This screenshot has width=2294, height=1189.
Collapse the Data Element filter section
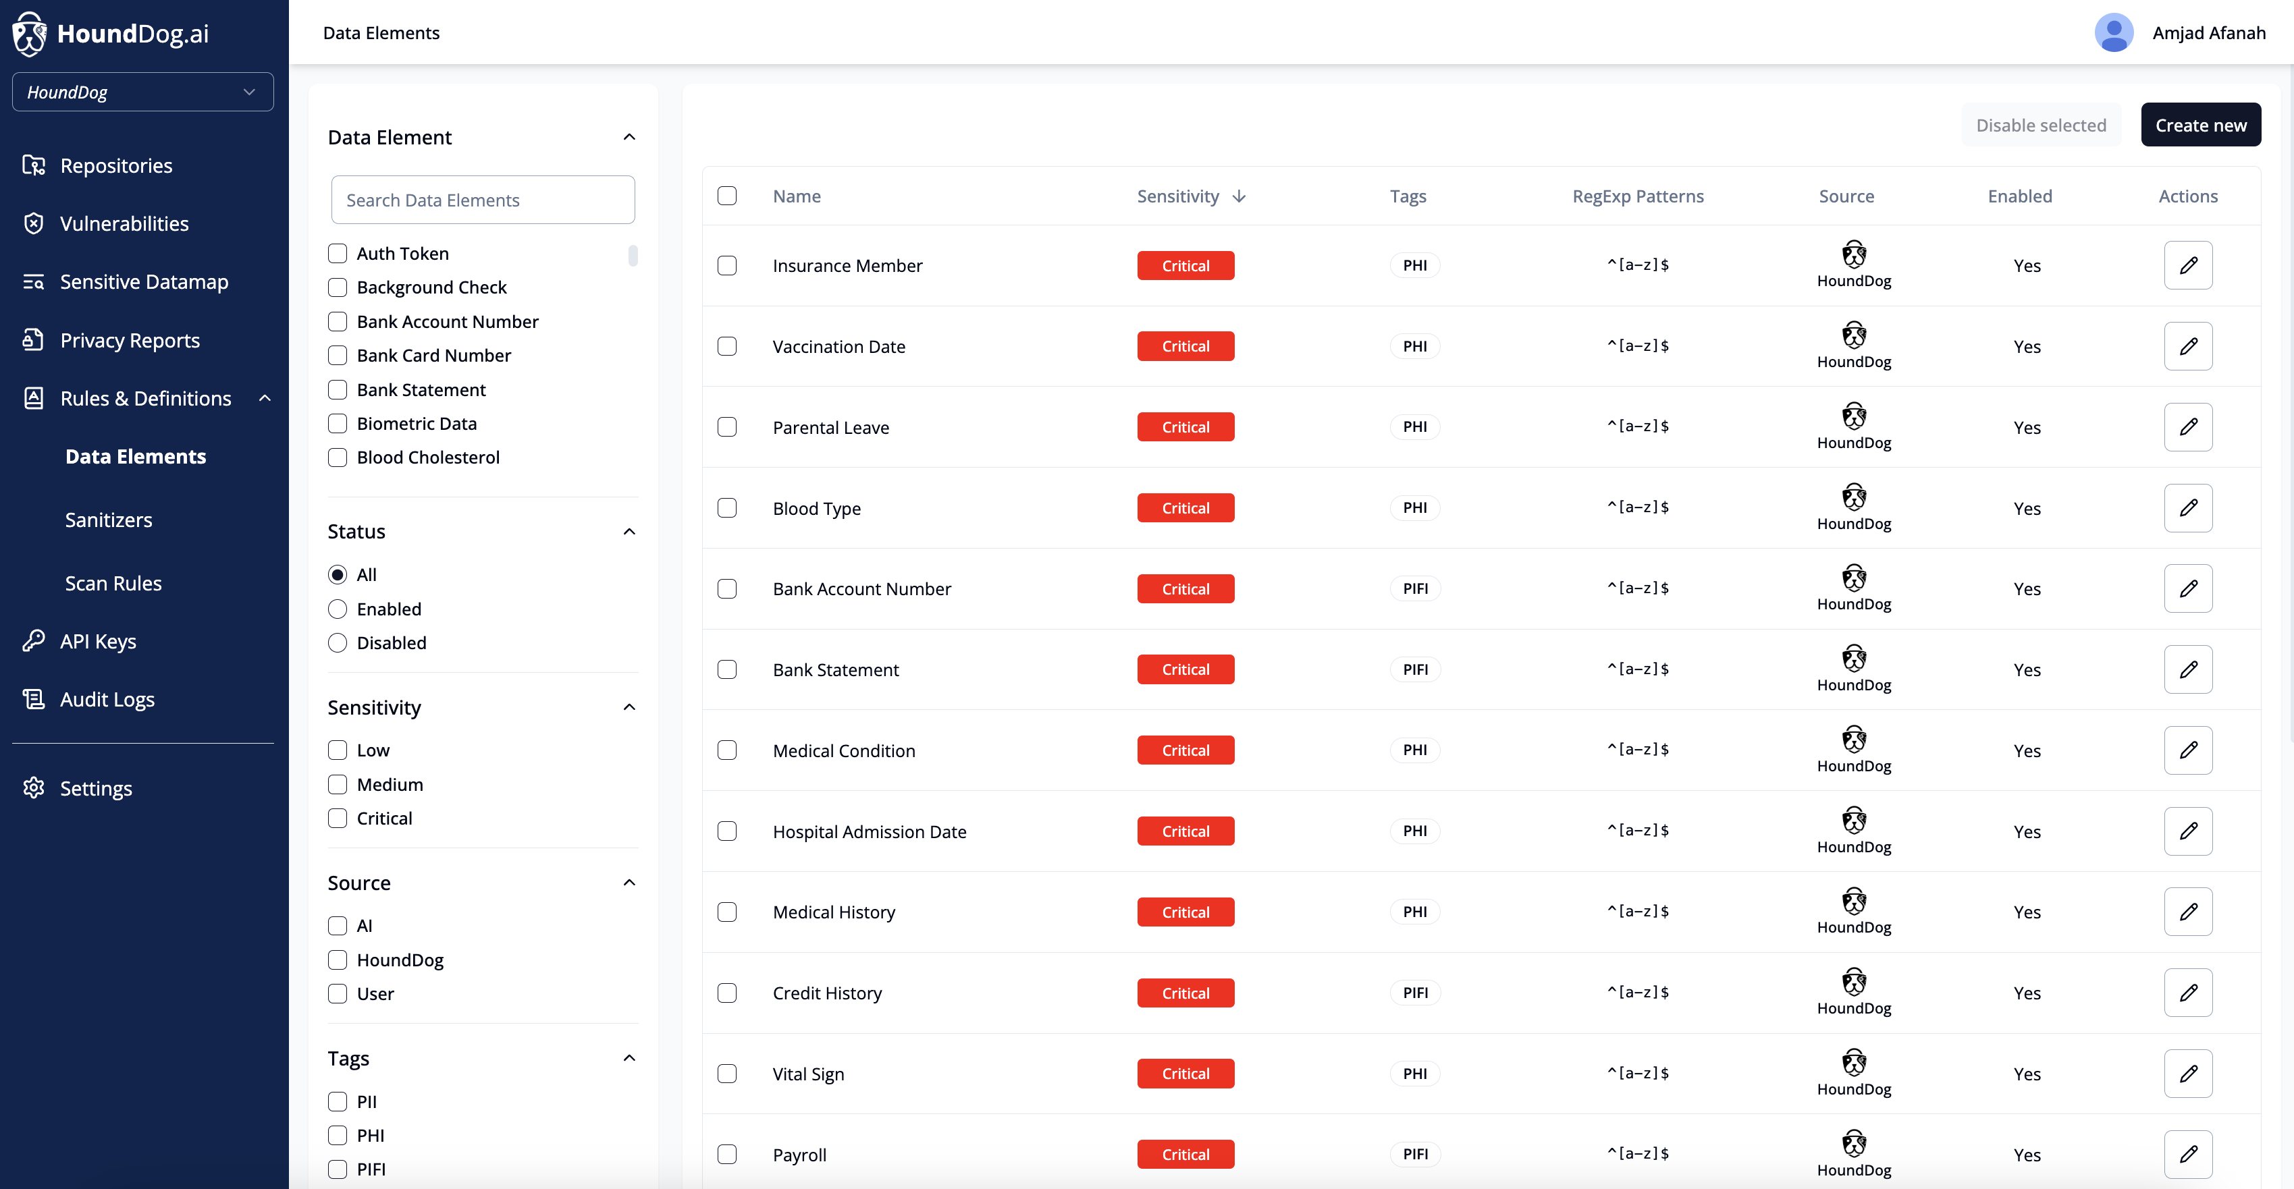[x=629, y=137]
